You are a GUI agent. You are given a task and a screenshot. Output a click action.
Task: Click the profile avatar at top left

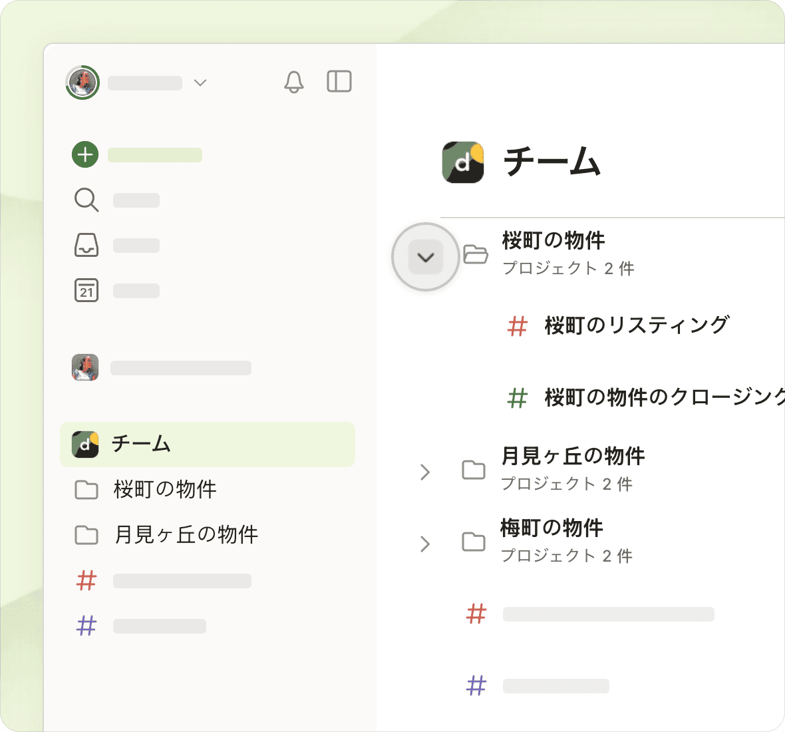click(82, 83)
